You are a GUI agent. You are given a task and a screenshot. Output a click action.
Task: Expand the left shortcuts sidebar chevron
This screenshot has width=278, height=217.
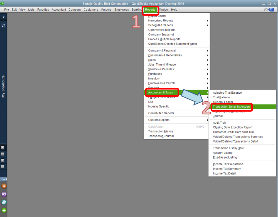click(4, 17)
